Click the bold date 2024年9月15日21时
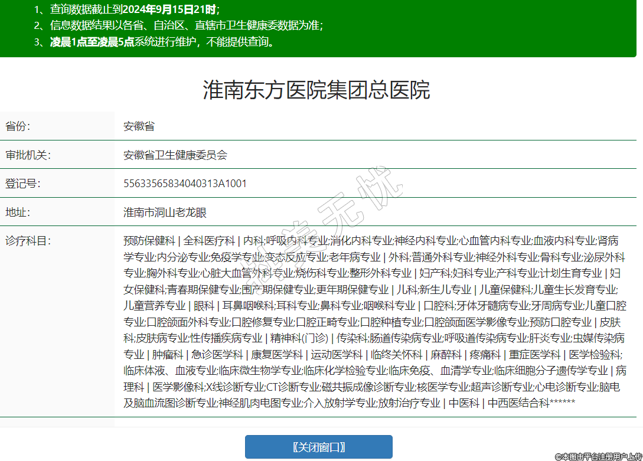Viewport: 643px width, 461px height. click(x=178, y=9)
